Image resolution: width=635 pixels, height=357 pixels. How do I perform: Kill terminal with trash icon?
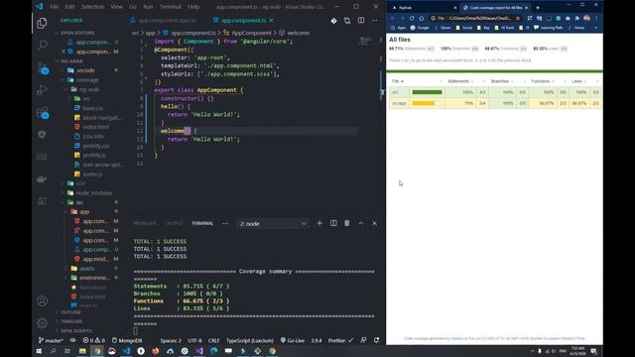coord(347,223)
